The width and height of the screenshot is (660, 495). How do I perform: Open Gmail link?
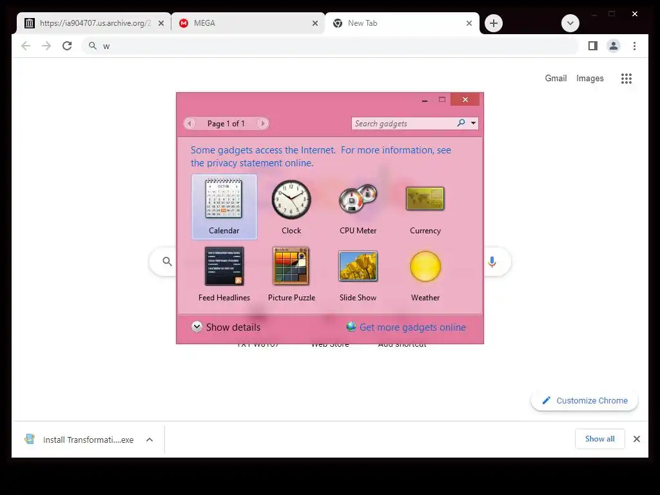(556, 78)
